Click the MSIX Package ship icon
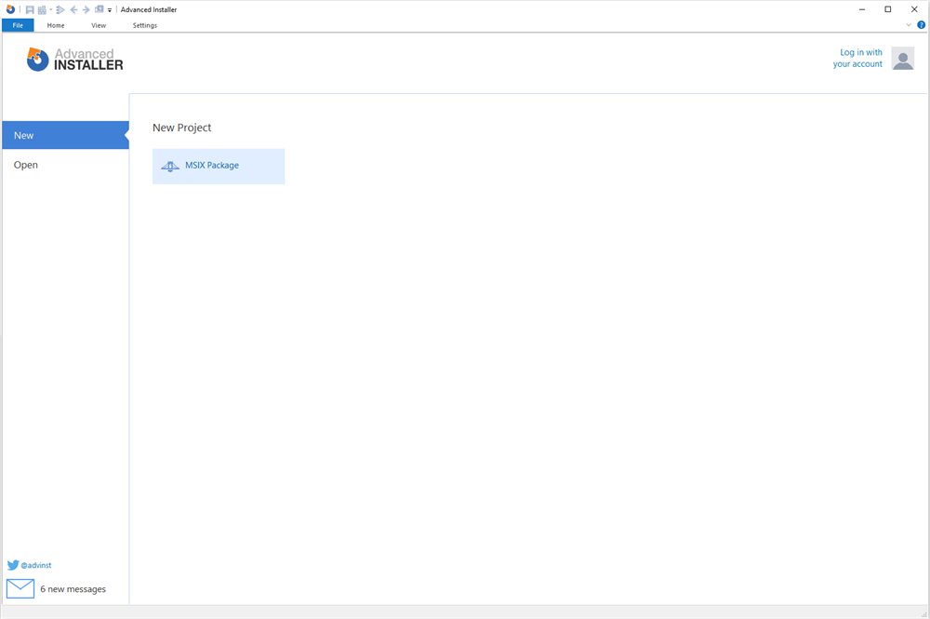 point(170,167)
